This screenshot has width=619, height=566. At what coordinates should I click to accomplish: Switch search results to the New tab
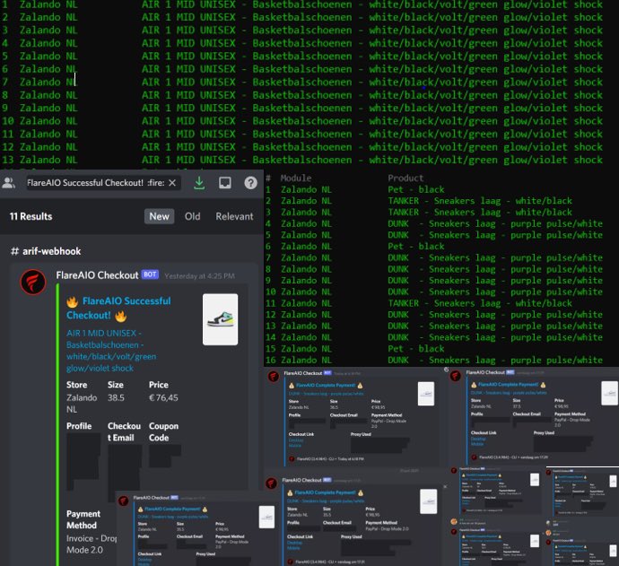159,216
